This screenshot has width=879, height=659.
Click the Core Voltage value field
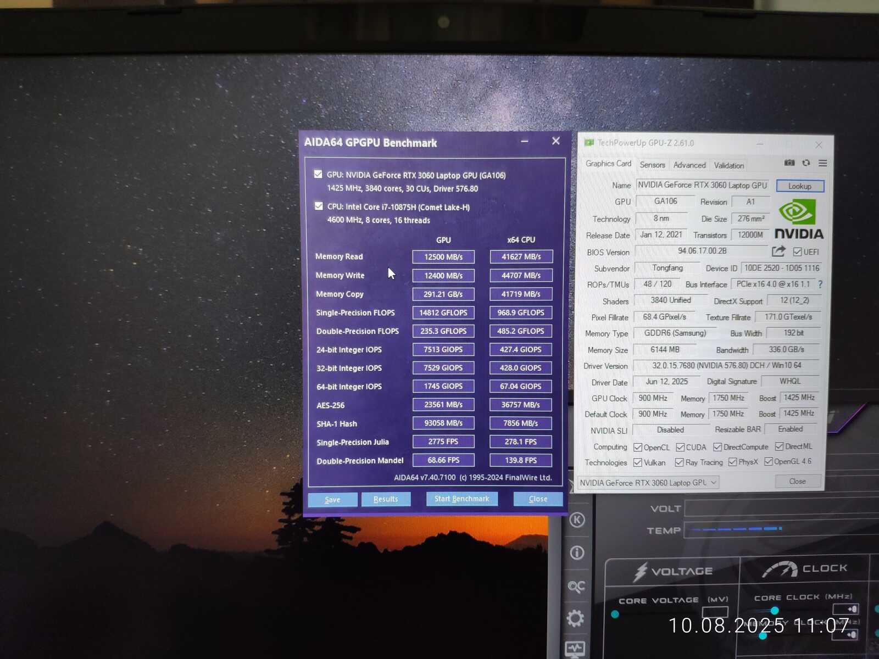pyautogui.click(x=715, y=611)
